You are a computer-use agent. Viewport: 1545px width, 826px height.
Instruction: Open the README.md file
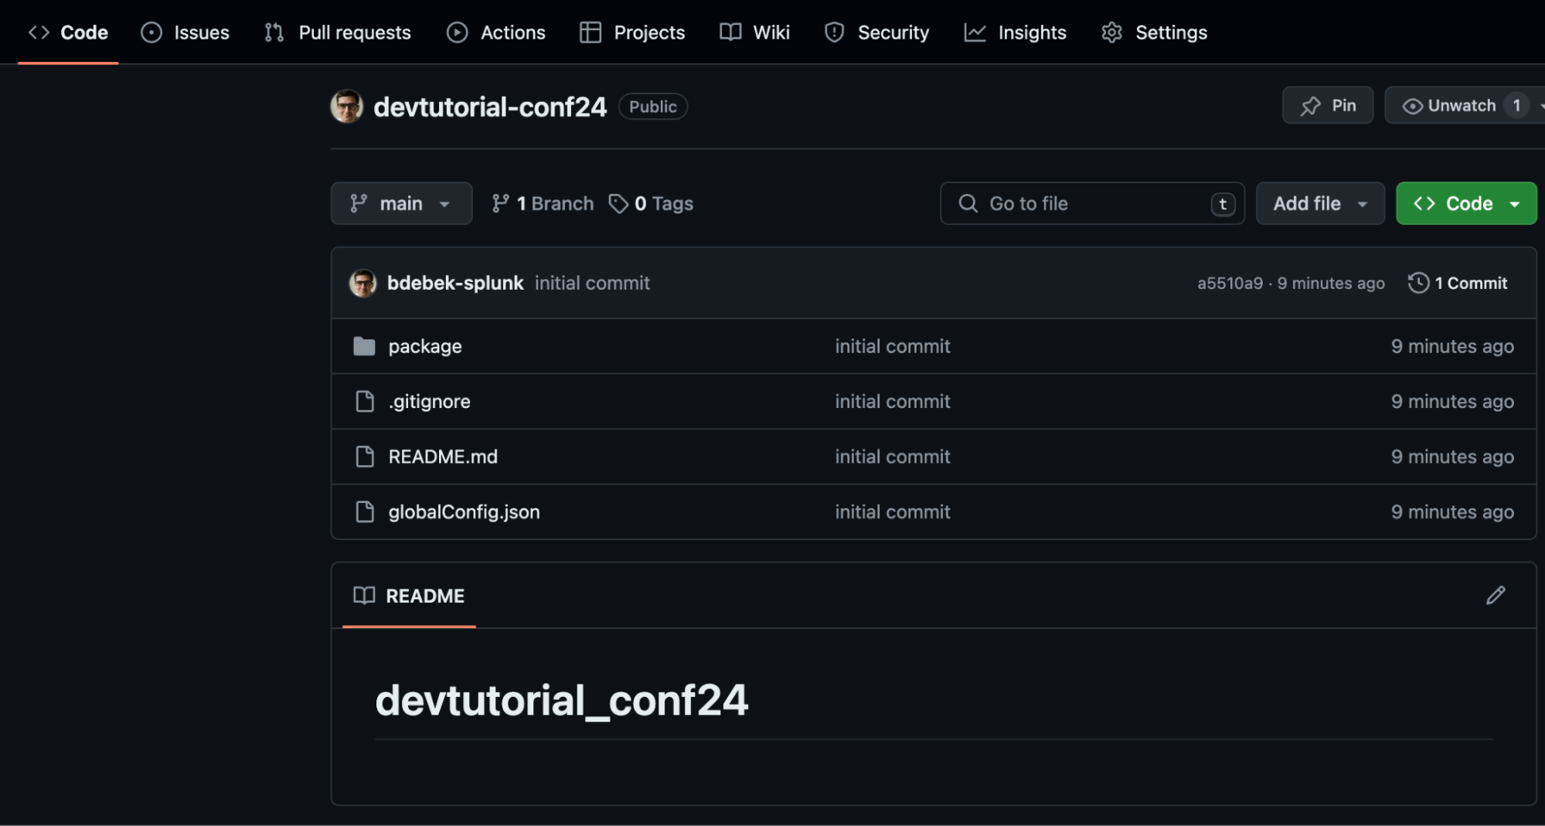click(x=443, y=457)
